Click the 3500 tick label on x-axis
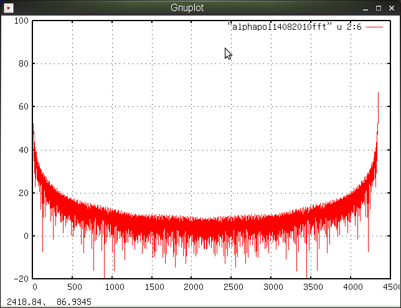This screenshot has width=401, height=308. coord(311,287)
